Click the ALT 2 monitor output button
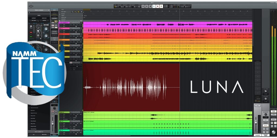 (275, 123)
